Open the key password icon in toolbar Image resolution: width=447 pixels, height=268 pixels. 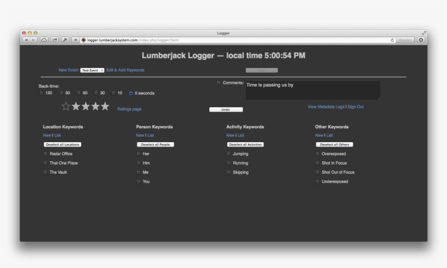click(x=65, y=40)
